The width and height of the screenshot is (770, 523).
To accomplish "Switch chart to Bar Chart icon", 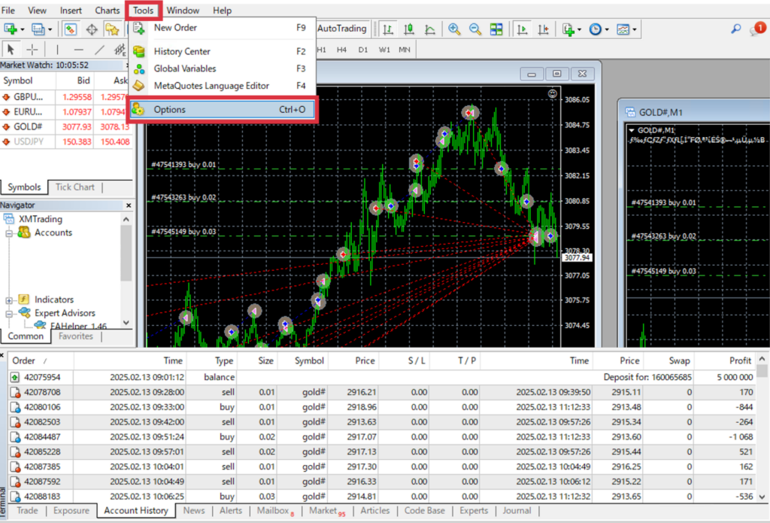I will [x=388, y=29].
